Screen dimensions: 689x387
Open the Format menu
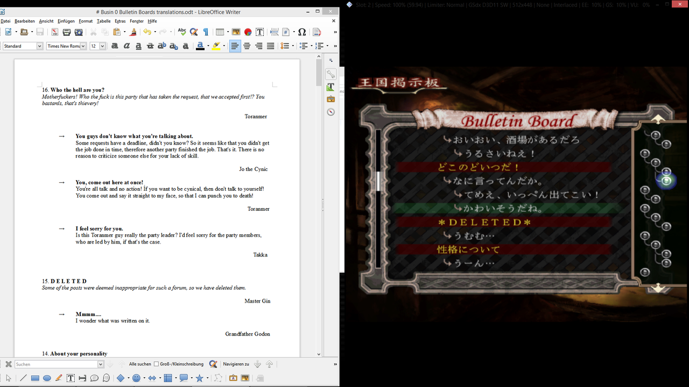86,21
